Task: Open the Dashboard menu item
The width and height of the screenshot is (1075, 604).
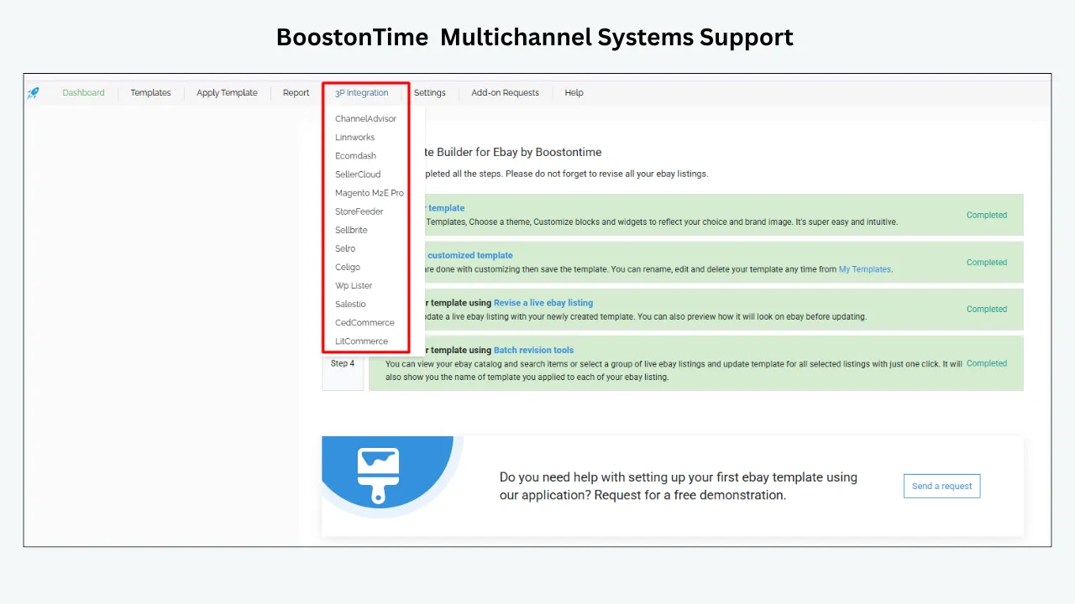Action: tap(83, 93)
